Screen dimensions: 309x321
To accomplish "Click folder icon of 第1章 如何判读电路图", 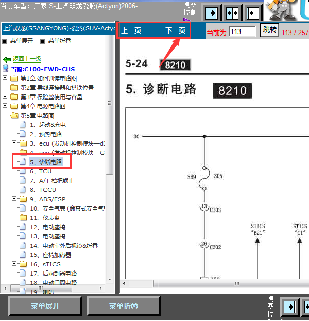I will point(14,78).
